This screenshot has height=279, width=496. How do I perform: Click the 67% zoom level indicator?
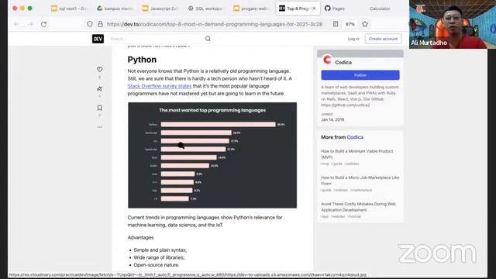pyautogui.click(x=350, y=24)
